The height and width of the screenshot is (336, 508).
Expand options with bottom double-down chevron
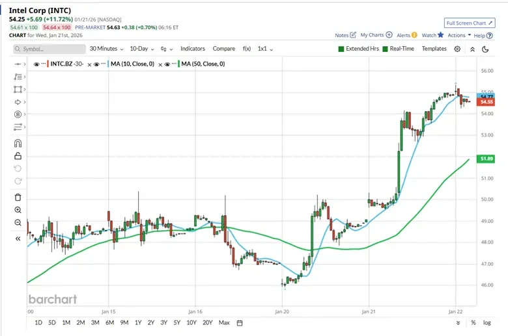click(x=458, y=323)
